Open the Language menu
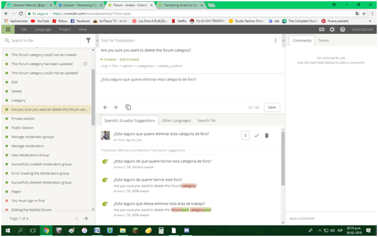The image size is (378, 237). point(43,29)
